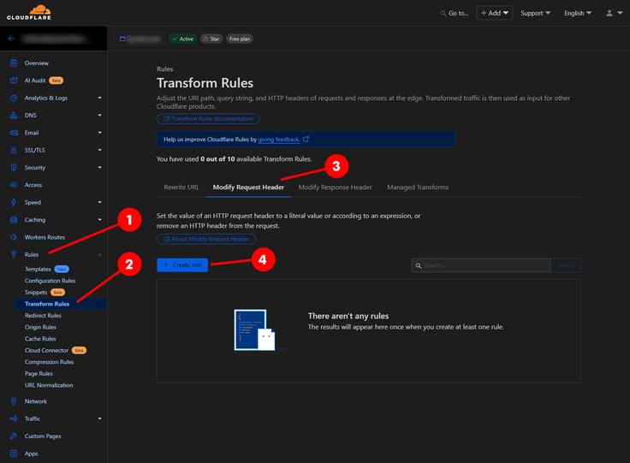The image size is (630, 463).
Task: Open Origin Rules in sidebar
Action: click(40, 327)
